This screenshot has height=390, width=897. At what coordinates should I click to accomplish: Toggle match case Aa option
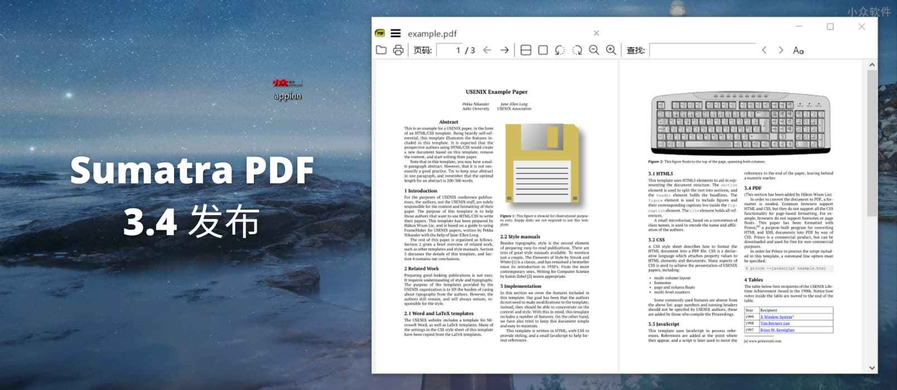[798, 50]
